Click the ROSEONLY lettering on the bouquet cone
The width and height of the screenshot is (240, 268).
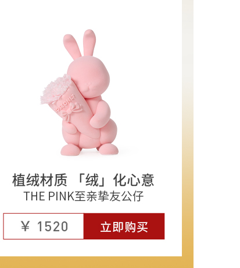click(x=65, y=104)
